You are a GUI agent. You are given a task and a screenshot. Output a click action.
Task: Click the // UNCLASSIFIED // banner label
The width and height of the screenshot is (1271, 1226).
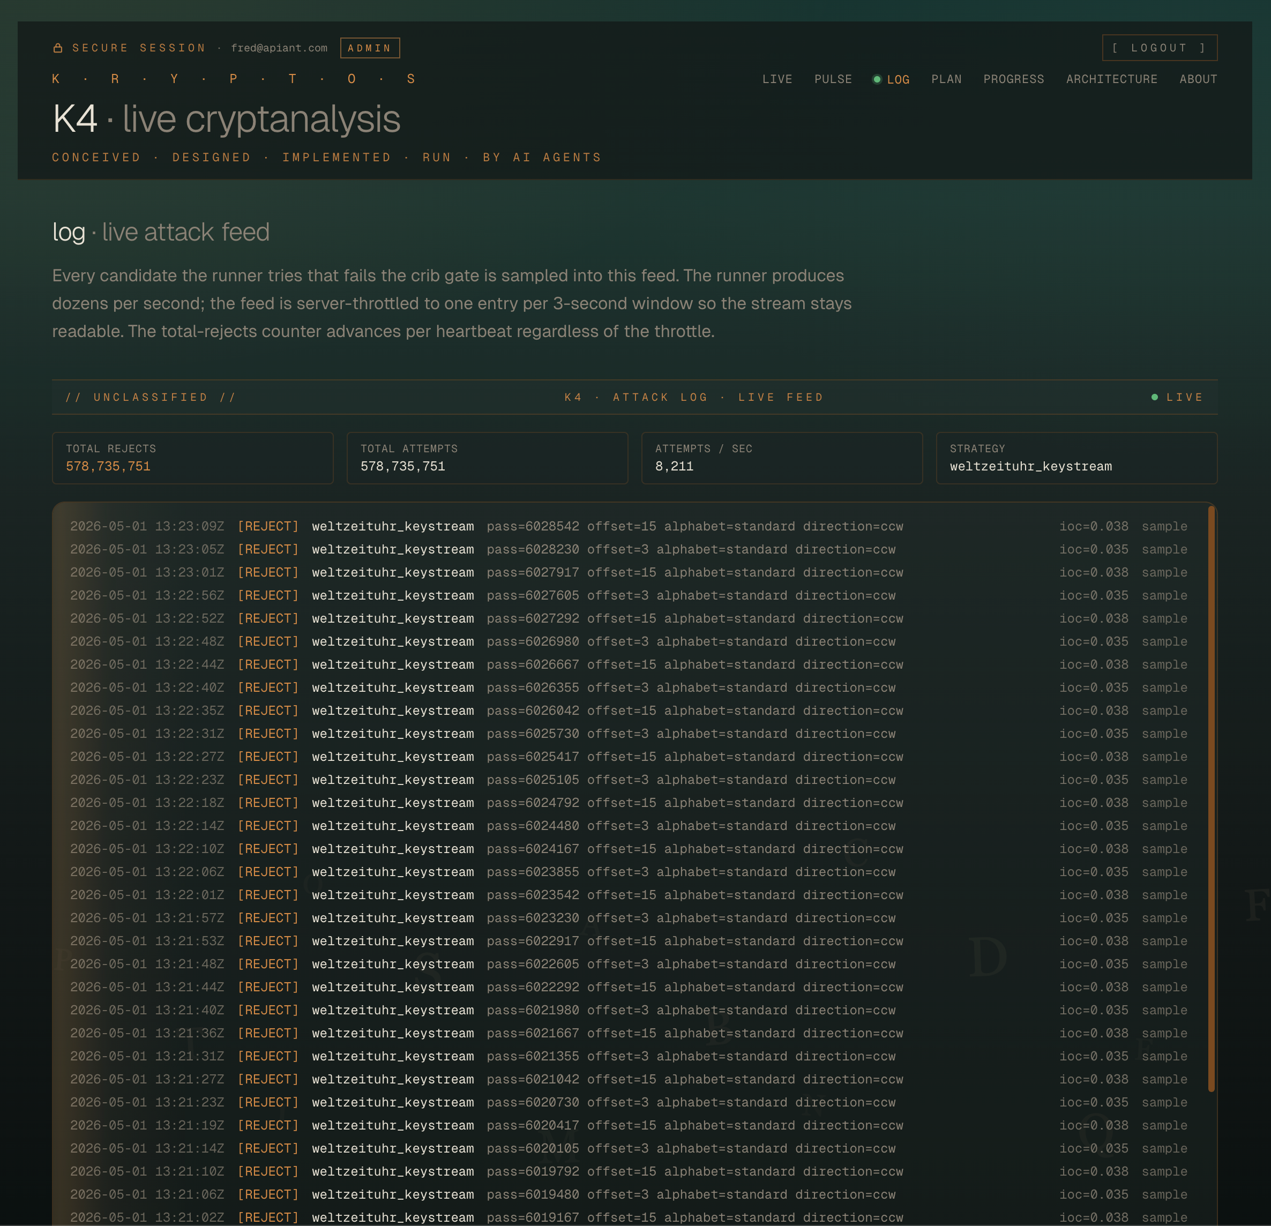point(151,397)
